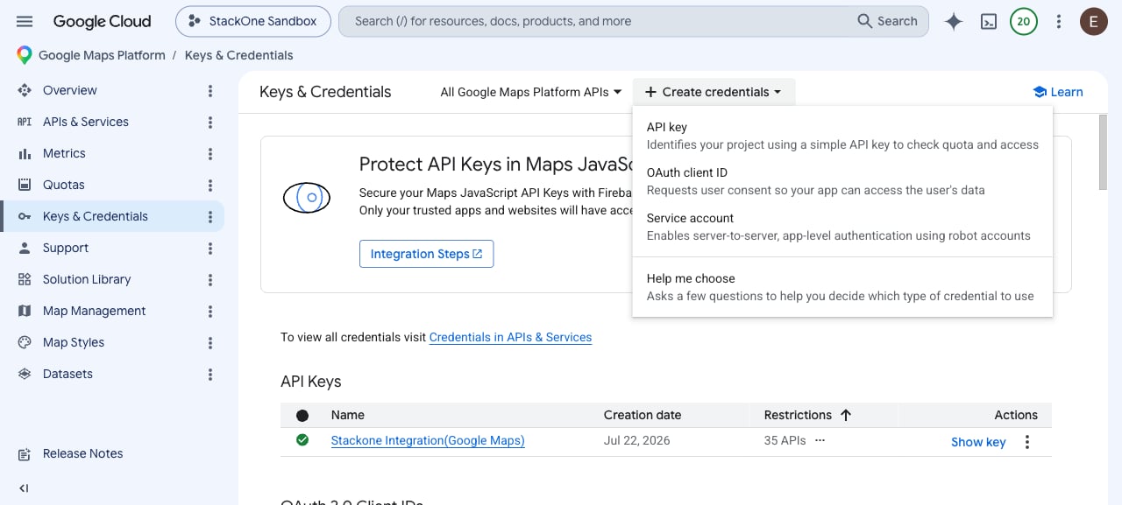1122x505 pixels.
Task: Toggle the Create credentials dropdown
Action: (x=714, y=92)
